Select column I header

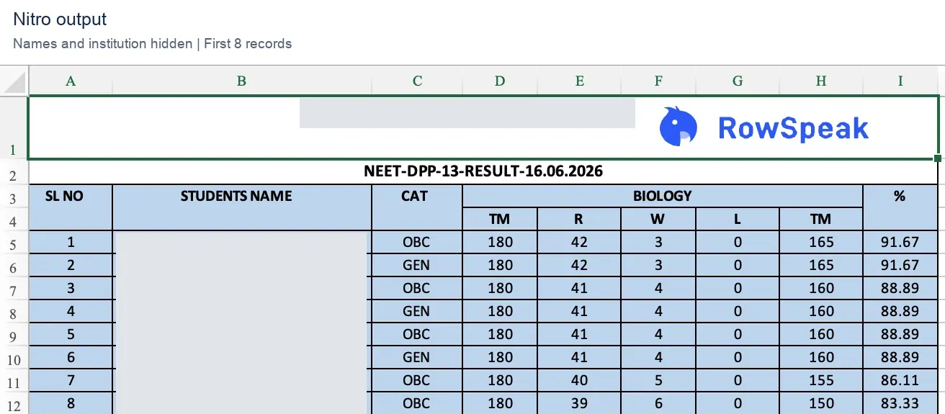pos(900,81)
